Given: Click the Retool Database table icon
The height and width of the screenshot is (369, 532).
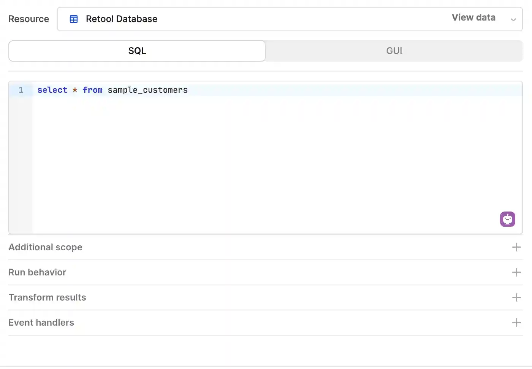Looking at the screenshot, I should point(74,19).
